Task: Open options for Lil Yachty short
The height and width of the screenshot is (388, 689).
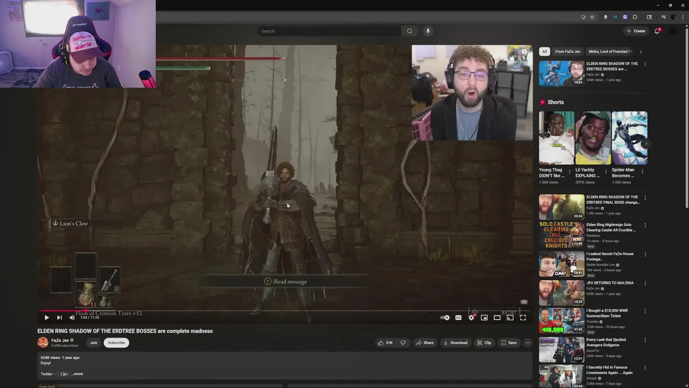Action: click(606, 172)
